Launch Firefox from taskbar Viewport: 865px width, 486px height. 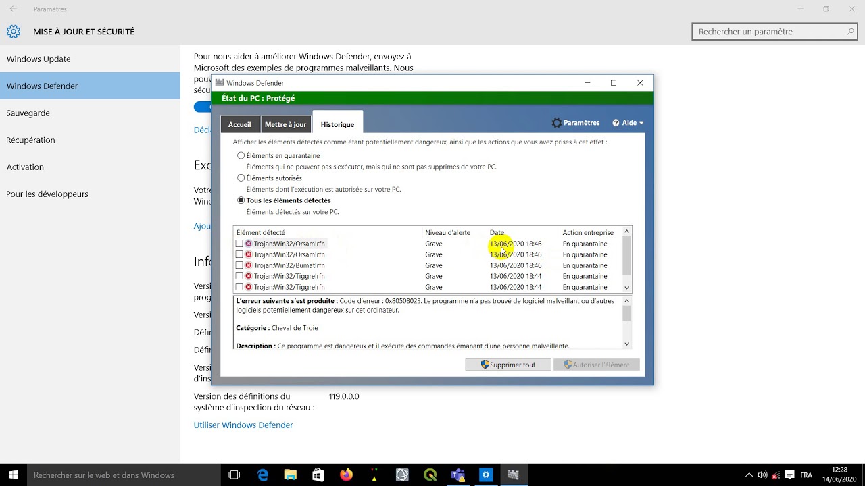[346, 475]
